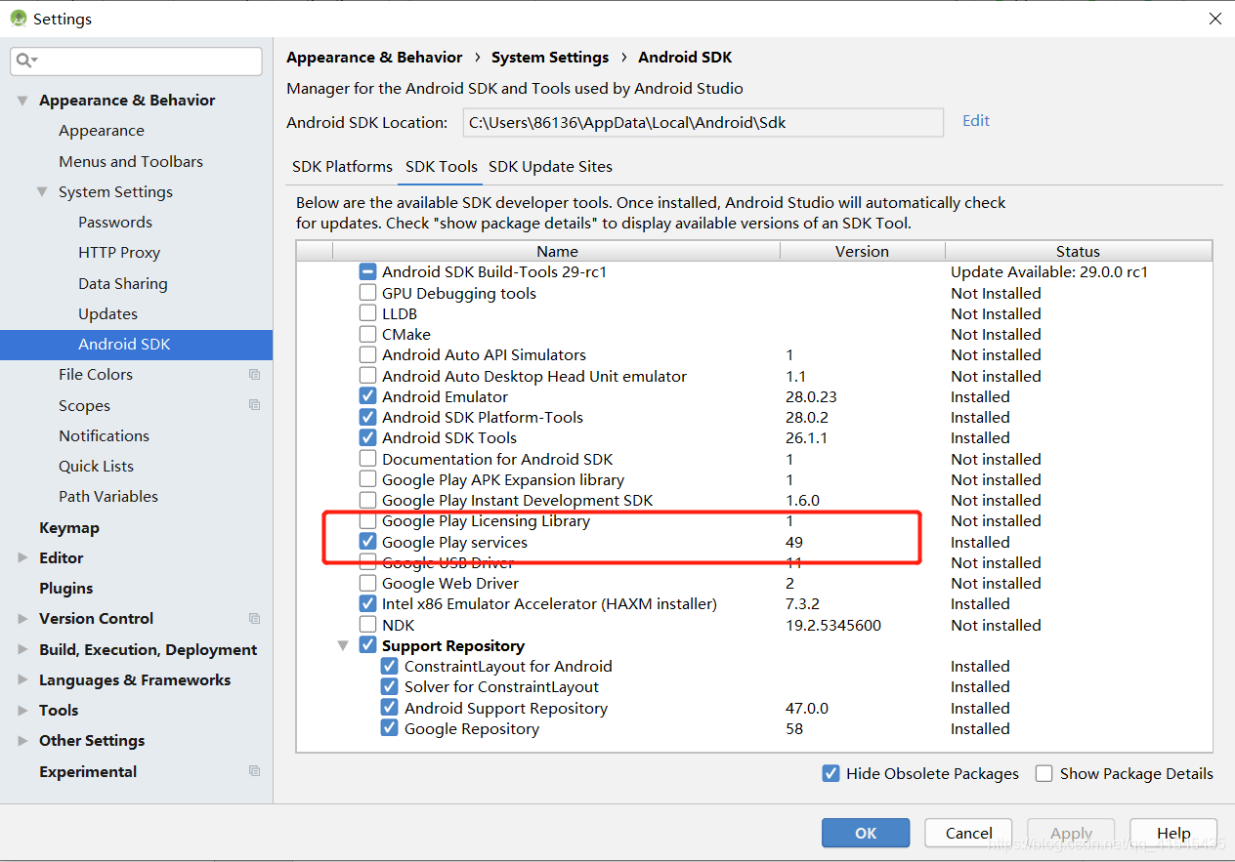This screenshot has width=1235, height=862.
Task: Toggle Android SDK Build-Tools 29-rc1 checkbox
Action: [x=367, y=272]
